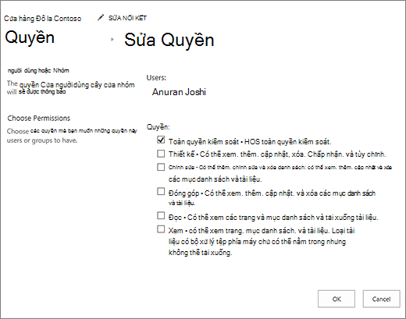Open Cửa hàng Đô la Contoso site link

click(42, 19)
